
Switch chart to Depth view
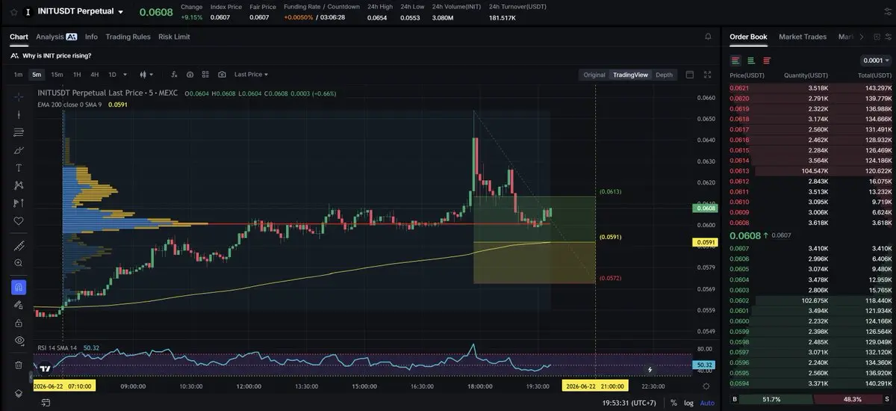[x=664, y=75]
